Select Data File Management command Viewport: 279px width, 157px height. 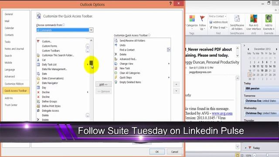point(54,69)
